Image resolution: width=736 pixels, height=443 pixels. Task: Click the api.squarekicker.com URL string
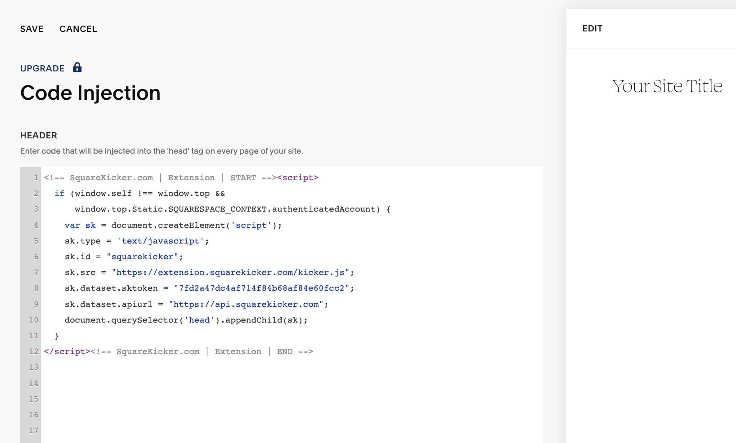246,304
